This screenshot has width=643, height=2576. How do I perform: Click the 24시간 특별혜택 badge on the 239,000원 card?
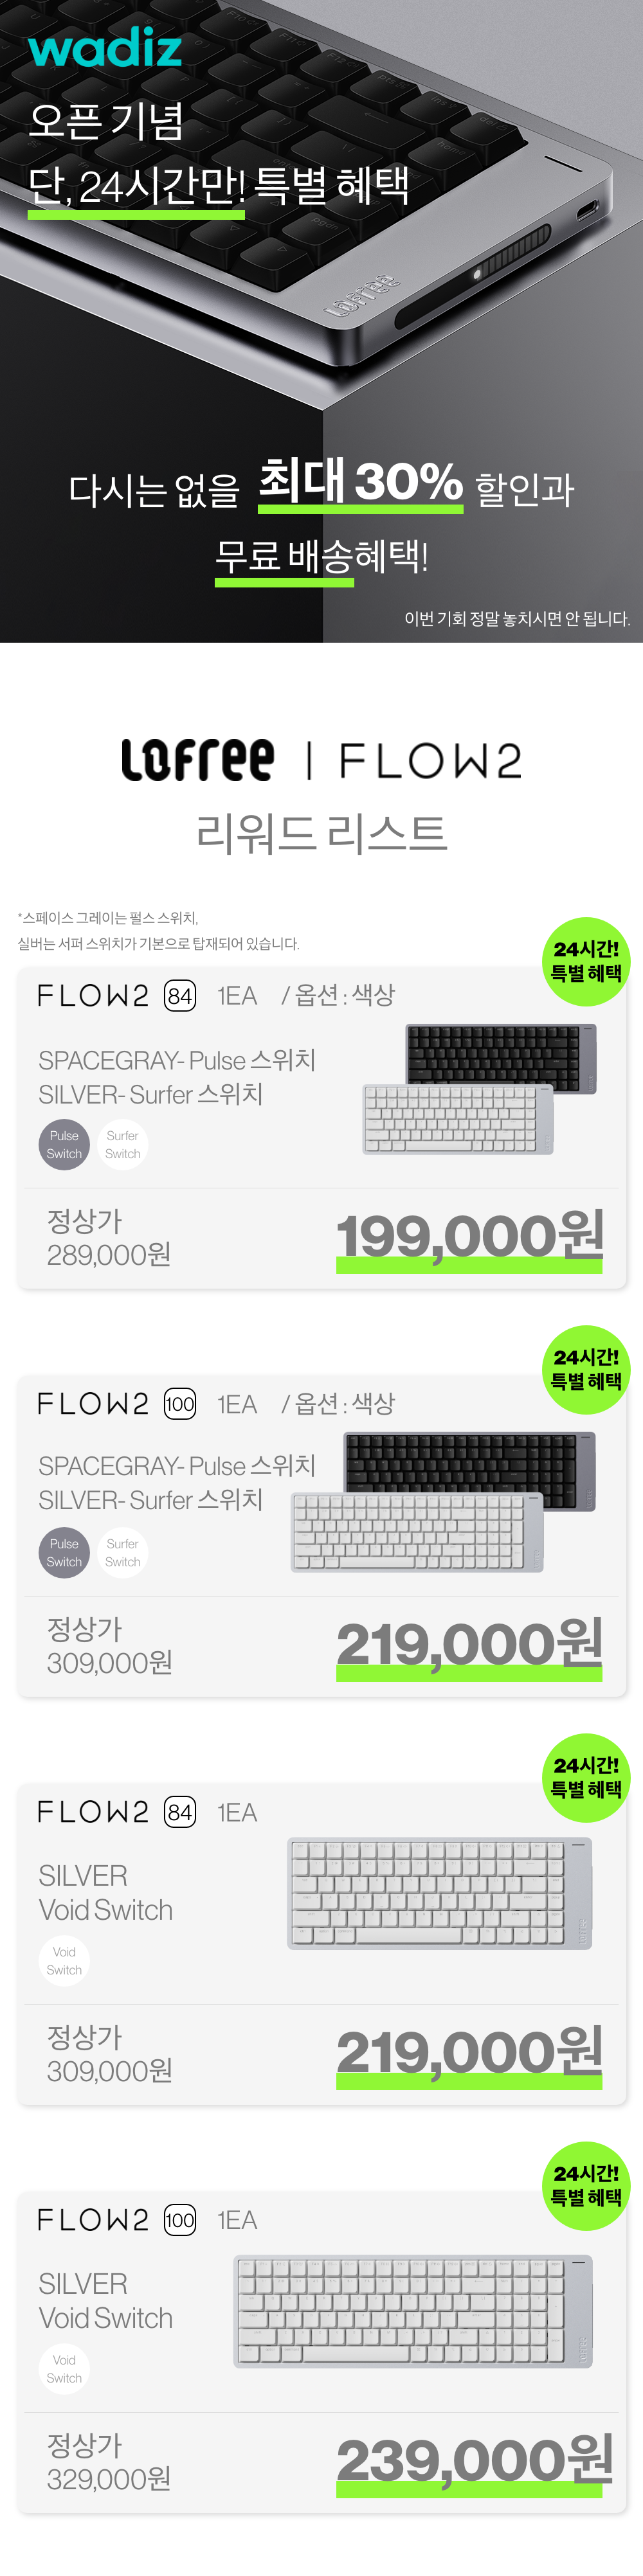pyautogui.click(x=586, y=2185)
